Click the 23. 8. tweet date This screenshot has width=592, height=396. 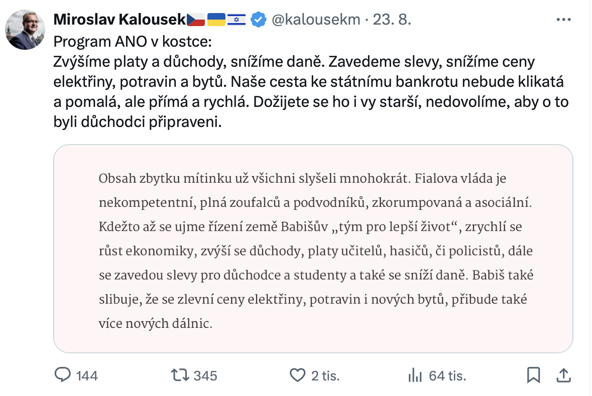[x=392, y=20]
